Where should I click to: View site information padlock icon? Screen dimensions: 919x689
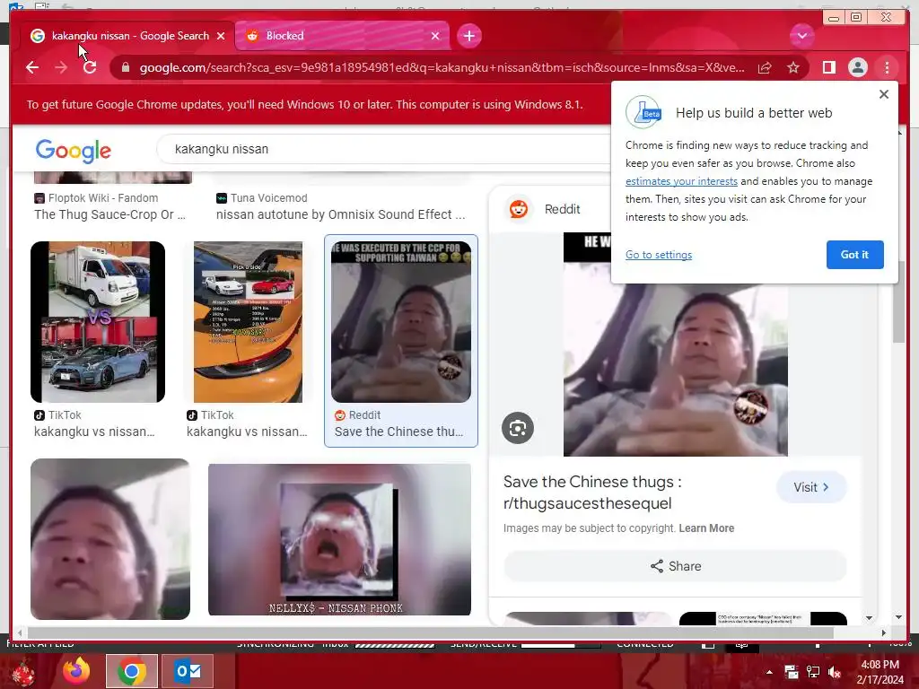click(125, 67)
